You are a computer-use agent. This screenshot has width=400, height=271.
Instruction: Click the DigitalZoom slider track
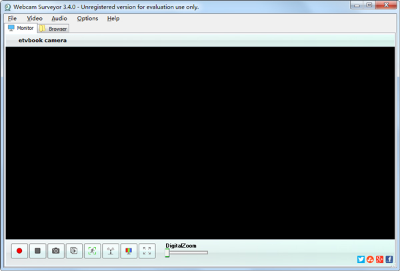[x=187, y=252]
